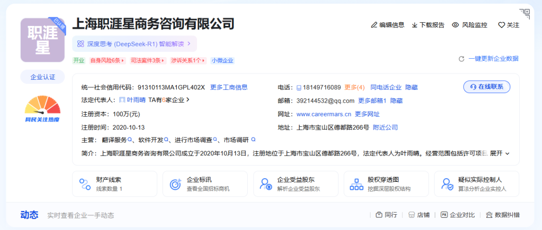Click the 编辑信息 pencil icon
This screenshot has width=542, height=230.
pos(374,25)
